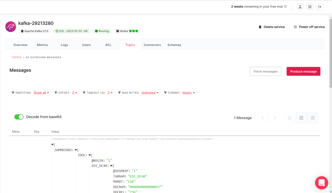Toggle Decode from base64 switch
This screenshot has height=193, width=332.
[19, 117]
